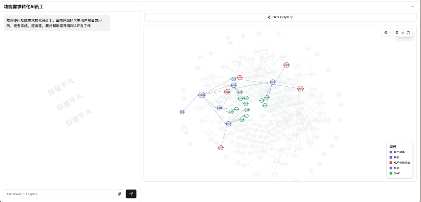Click the Ask about EEA topics input field
The width and height of the screenshot is (421, 202).
tap(58, 194)
